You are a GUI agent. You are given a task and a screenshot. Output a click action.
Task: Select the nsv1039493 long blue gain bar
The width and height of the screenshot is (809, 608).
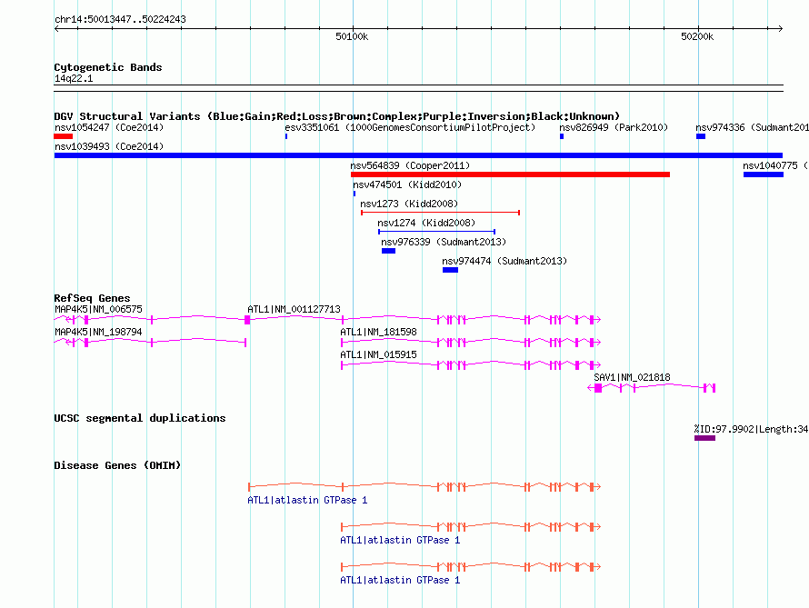418,155
